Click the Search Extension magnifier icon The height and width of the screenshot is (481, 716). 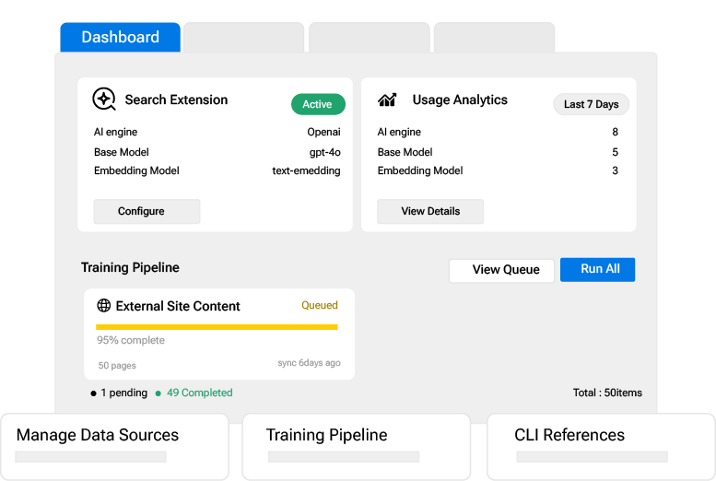(104, 100)
